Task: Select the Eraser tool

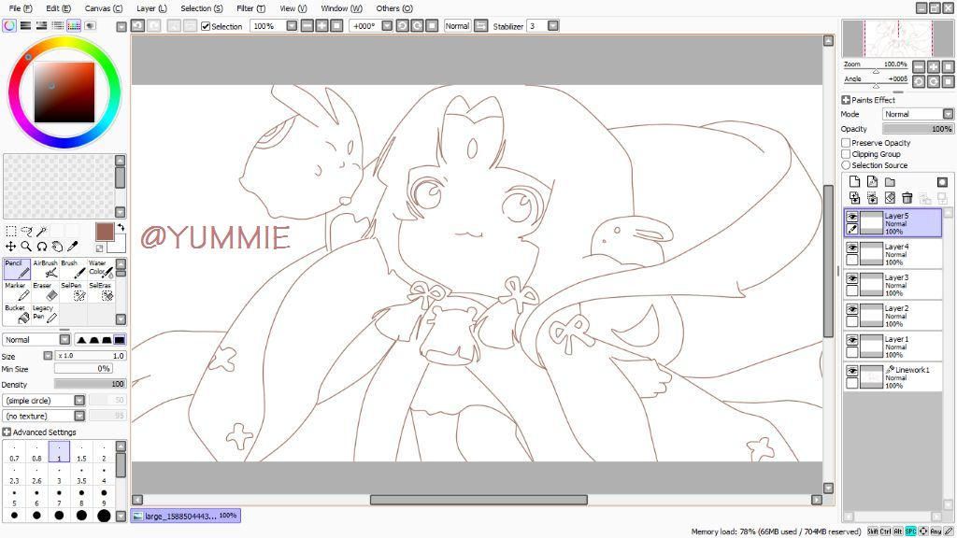Action: point(46,291)
